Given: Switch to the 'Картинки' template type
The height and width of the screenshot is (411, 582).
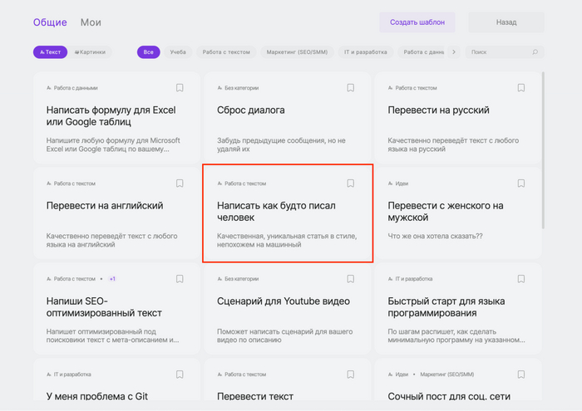Looking at the screenshot, I should (x=91, y=52).
